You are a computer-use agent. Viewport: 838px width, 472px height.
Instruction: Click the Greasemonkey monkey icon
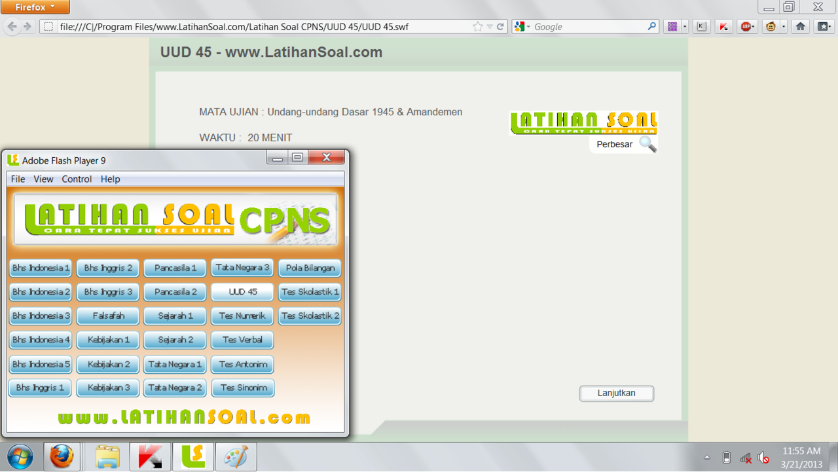[x=771, y=27]
